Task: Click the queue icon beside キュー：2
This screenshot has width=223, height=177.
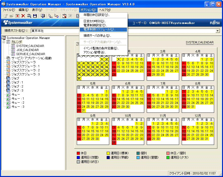Action: click(8, 103)
